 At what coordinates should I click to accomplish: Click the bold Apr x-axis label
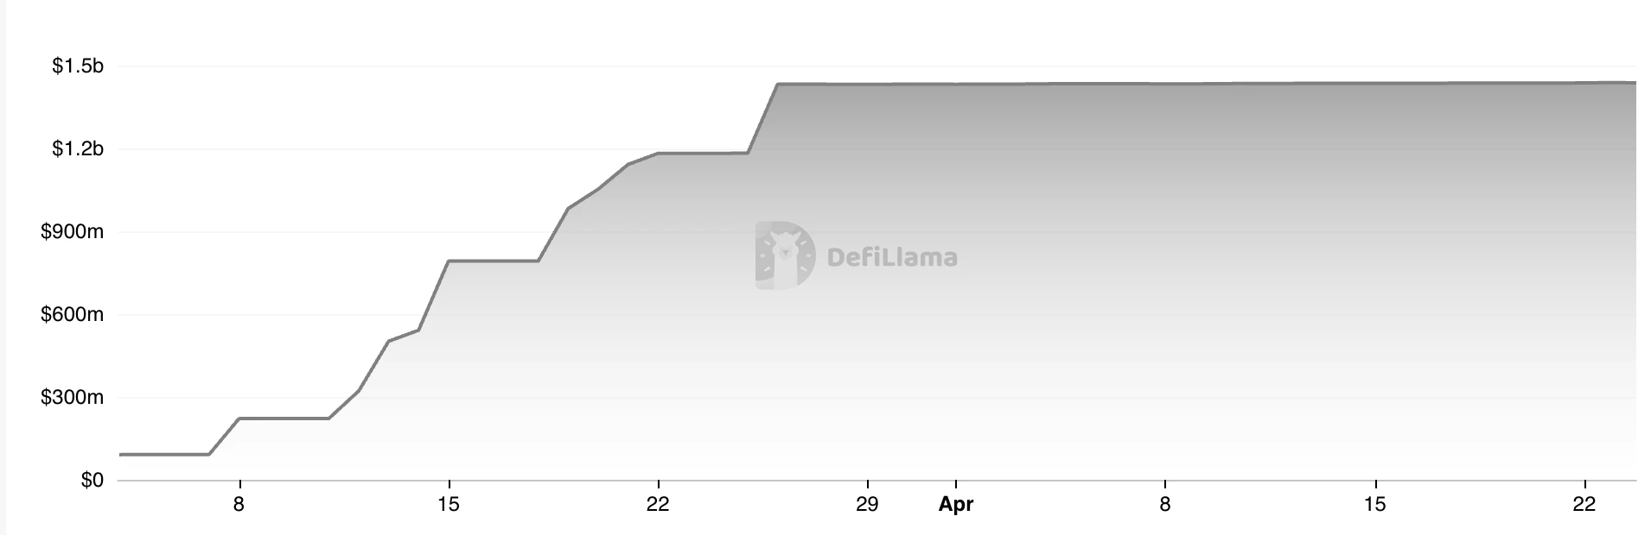tap(956, 505)
